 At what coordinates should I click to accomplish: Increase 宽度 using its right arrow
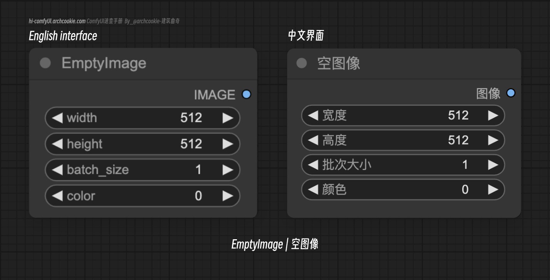click(x=493, y=115)
